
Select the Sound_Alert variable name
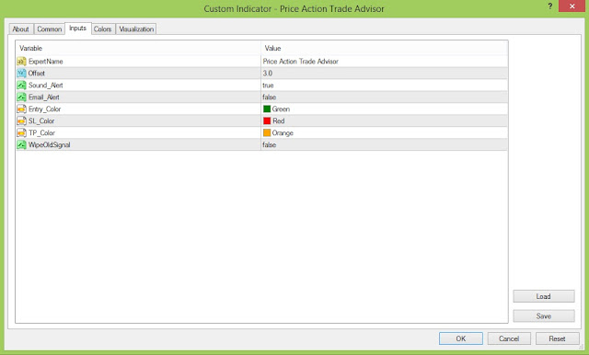[x=45, y=86]
